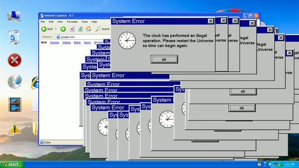Open the News link on Google page
Viewport: 299px width, 168px height.
(87, 42)
